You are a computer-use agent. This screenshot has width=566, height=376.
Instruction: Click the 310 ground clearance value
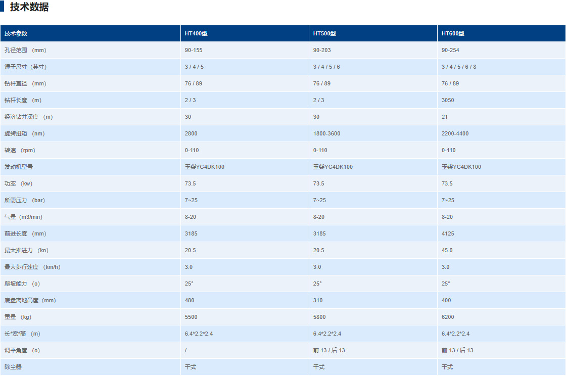click(x=318, y=300)
